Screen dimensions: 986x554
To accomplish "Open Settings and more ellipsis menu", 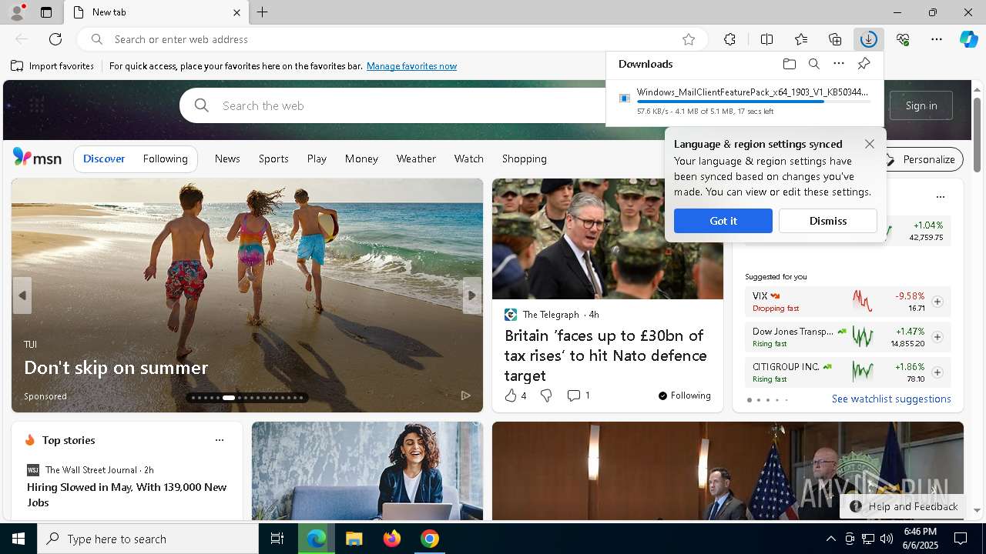I will coord(937,39).
